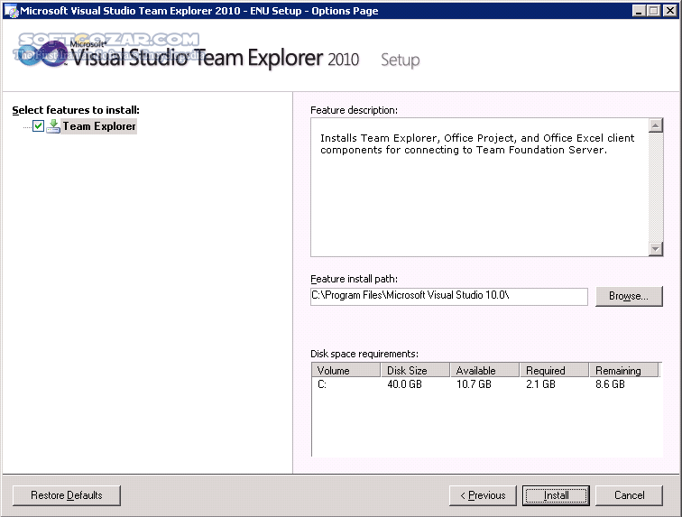Click in the Feature install path field
This screenshot has width=682, height=517.
[449, 296]
